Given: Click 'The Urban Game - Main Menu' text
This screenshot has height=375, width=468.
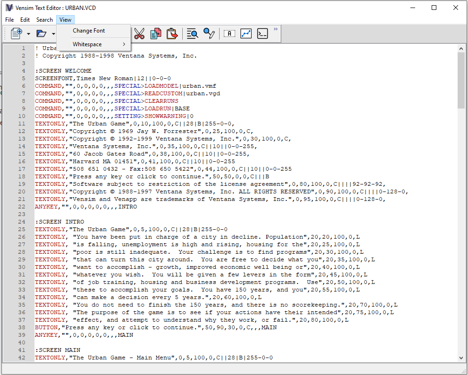Looking at the screenshot, I should (124, 358).
